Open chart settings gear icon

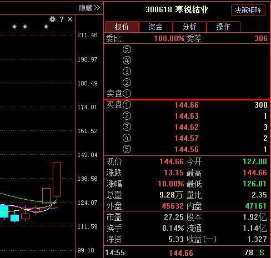pos(52,19)
